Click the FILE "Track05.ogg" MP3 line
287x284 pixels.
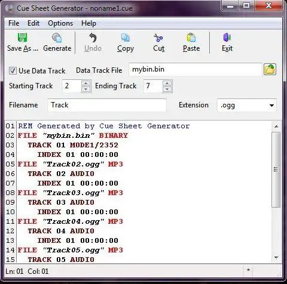click(x=71, y=250)
